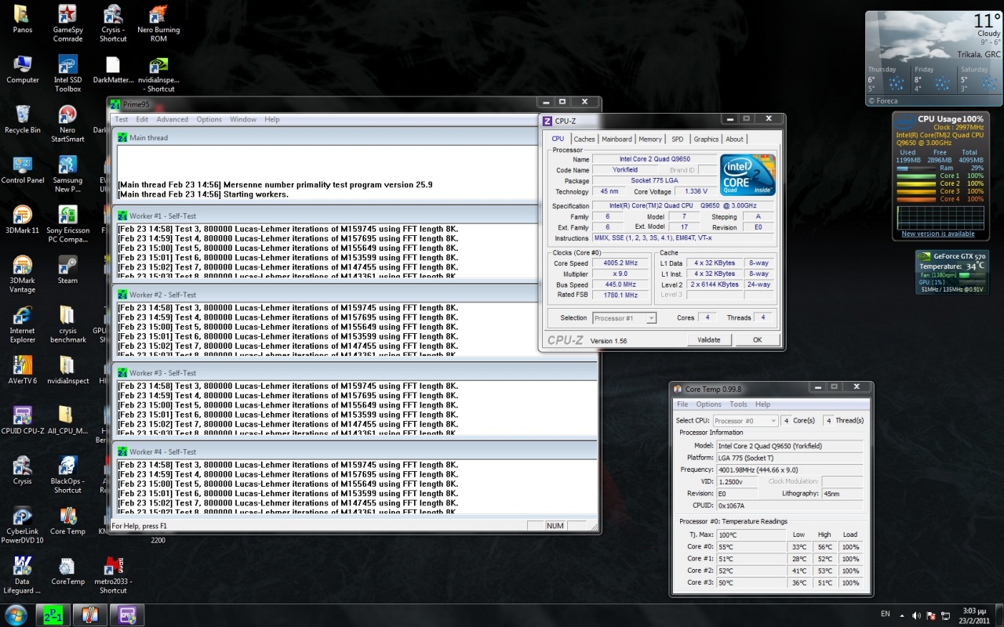
Task: Open the crysis benchmark folder
Action: (67, 324)
